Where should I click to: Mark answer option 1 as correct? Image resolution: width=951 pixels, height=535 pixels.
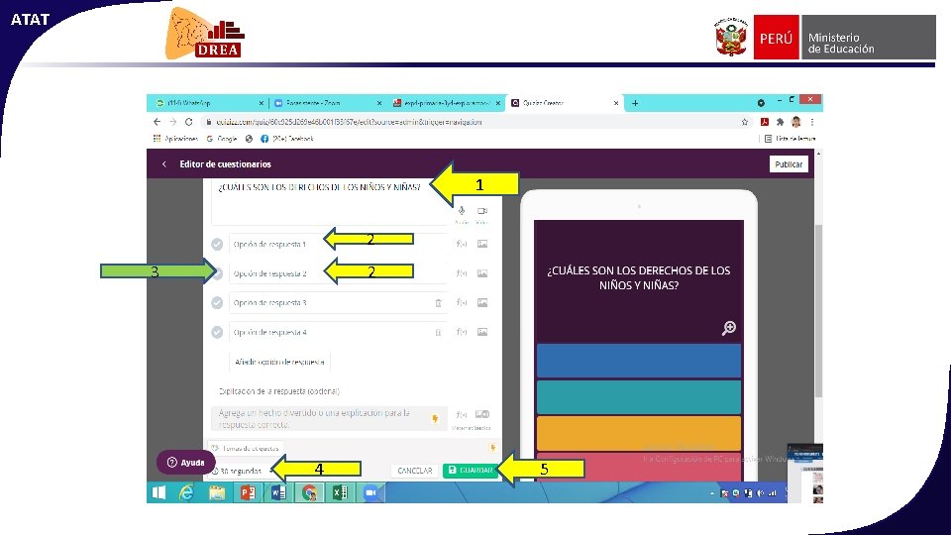coord(217,244)
